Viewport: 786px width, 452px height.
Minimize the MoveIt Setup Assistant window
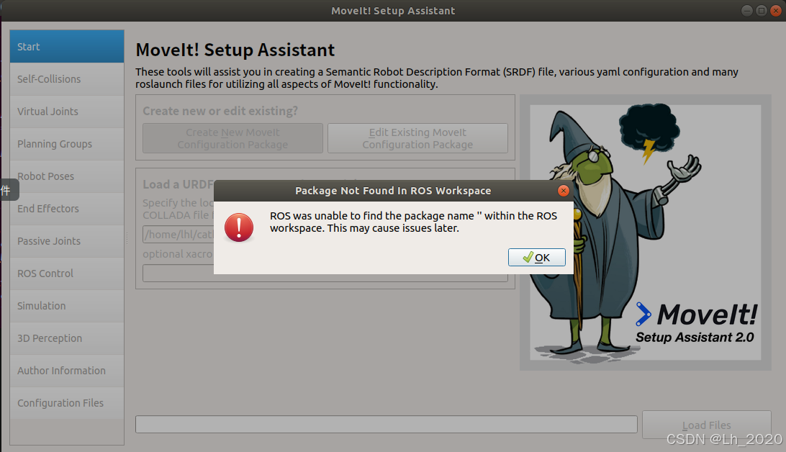[747, 11]
